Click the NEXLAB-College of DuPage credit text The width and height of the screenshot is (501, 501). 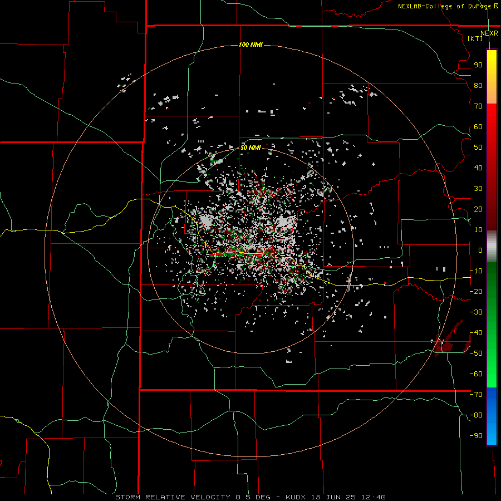448,6
